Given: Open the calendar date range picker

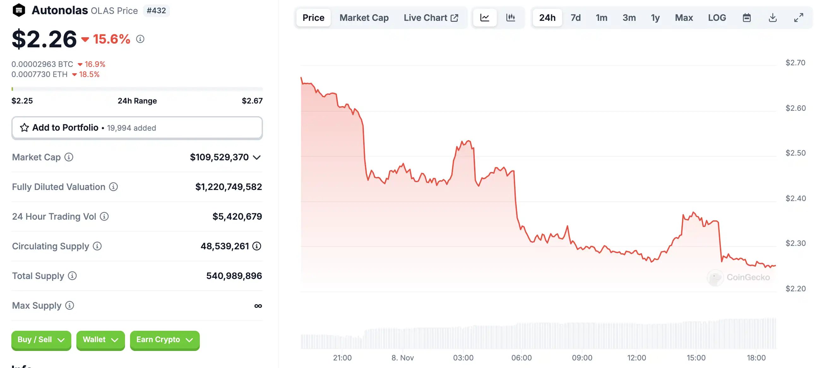Looking at the screenshot, I should (747, 18).
